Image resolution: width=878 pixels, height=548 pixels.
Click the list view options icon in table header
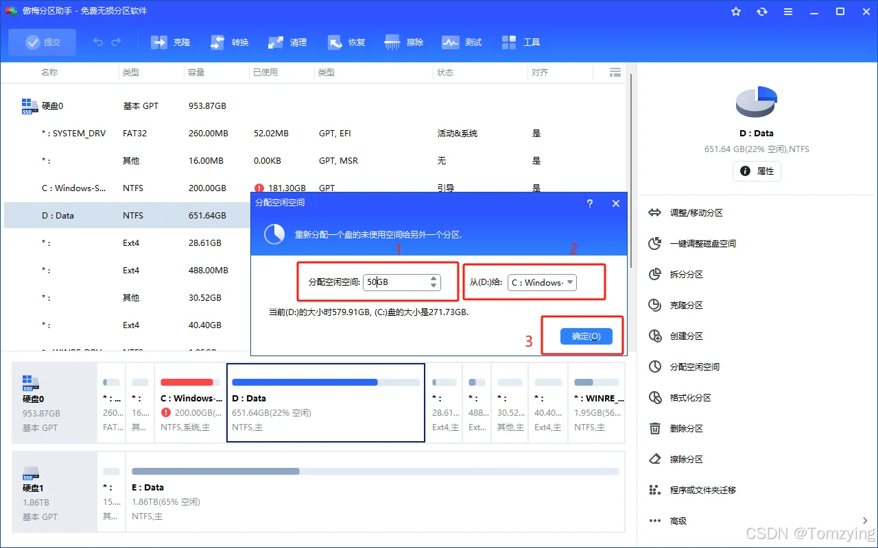pyautogui.click(x=615, y=72)
